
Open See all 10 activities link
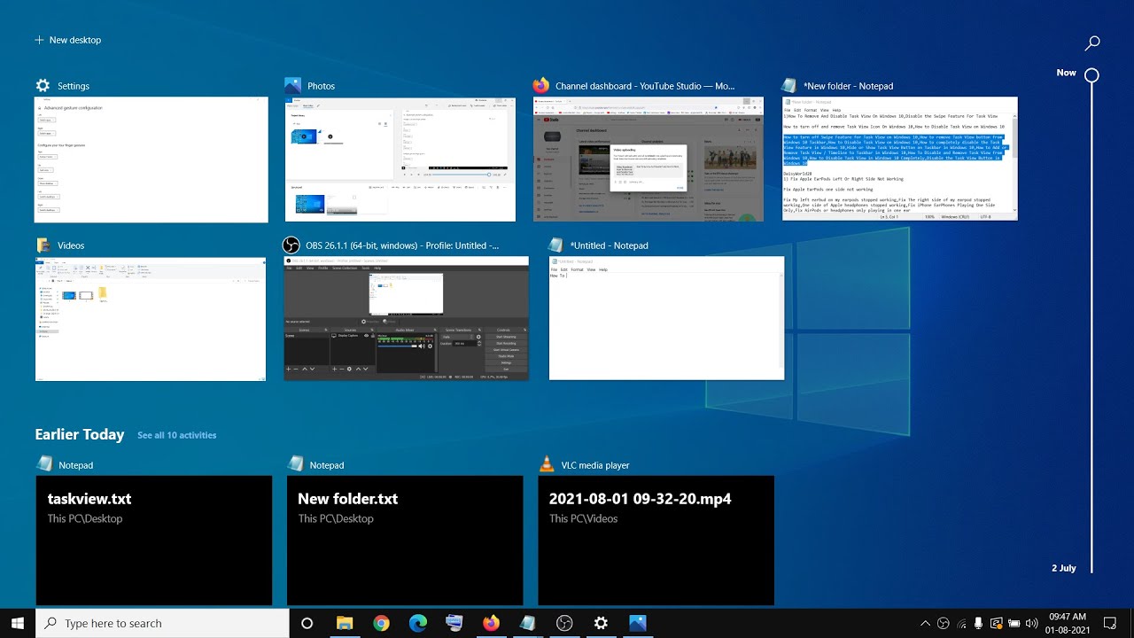point(176,435)
